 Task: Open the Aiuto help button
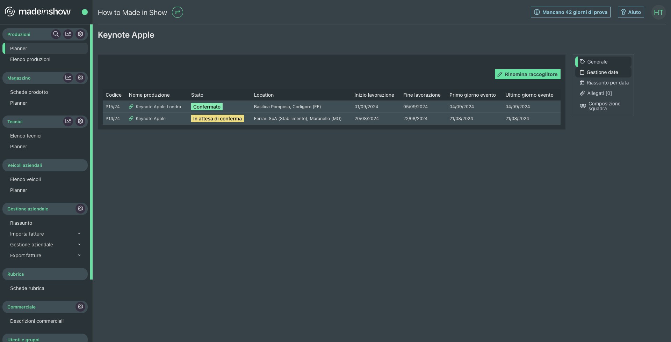631,12
